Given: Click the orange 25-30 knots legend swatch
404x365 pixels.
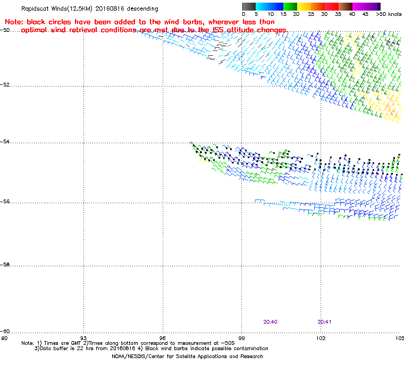Looking at the screenshot, I should (x=318, y=6).
